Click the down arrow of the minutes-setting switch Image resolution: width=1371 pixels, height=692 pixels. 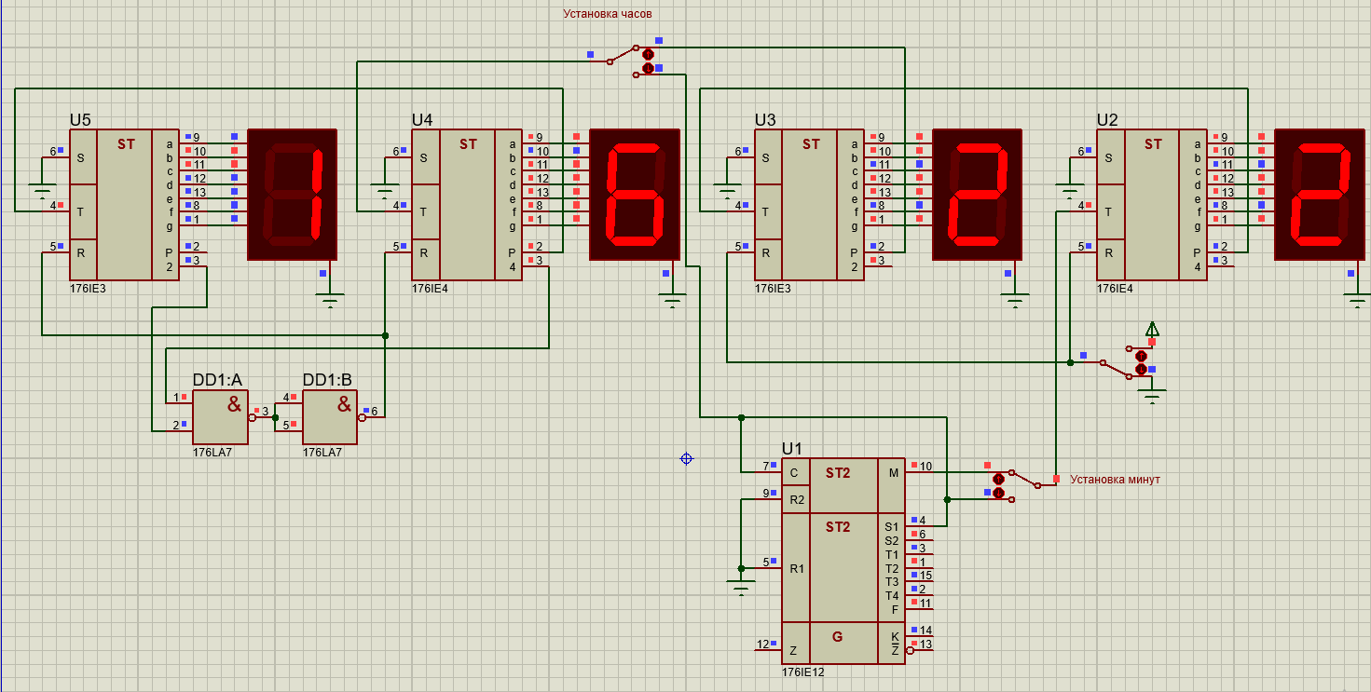pyautogui.click(x=997, y=492)
